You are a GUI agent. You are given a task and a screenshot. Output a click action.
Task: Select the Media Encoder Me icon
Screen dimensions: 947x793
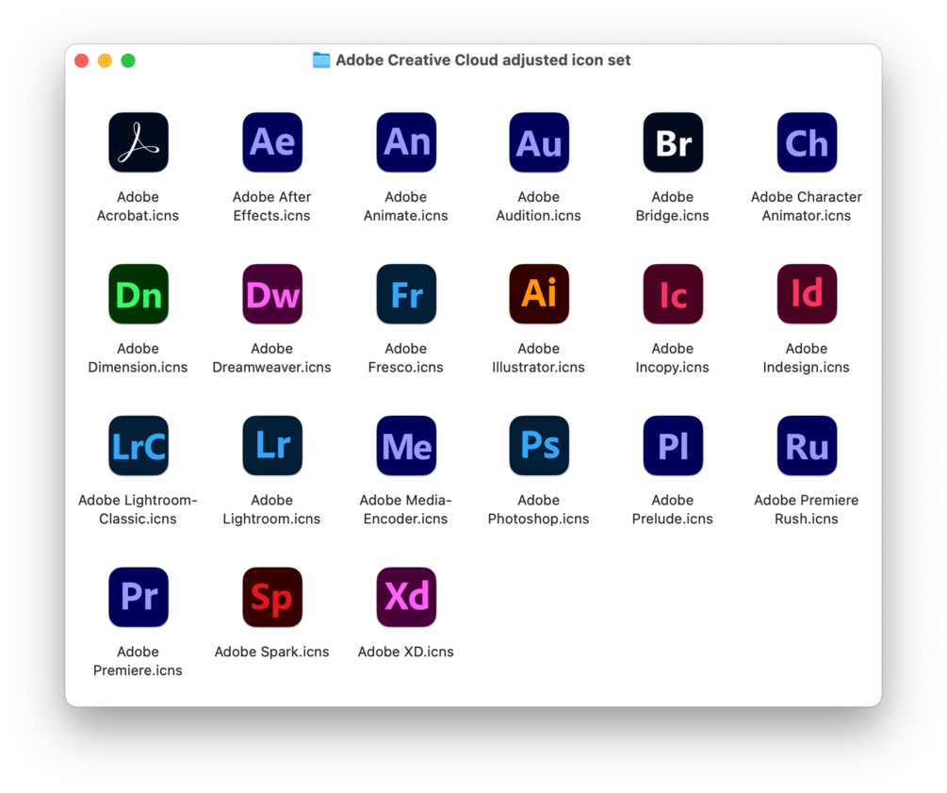coord(406,445)
